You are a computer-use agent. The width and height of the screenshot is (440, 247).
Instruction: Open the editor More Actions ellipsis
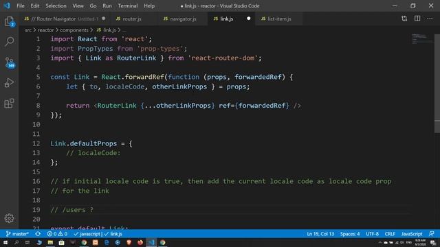click(430, 19)
